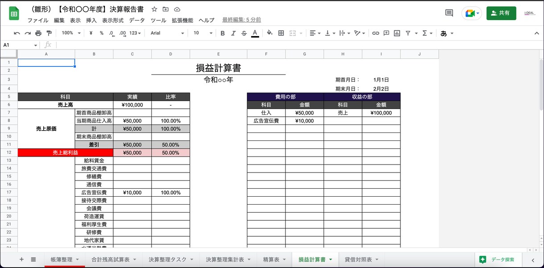The height and width of the screenshot is (268, 544).
Task: Insert a comment from toolbar
Action: 386,33
